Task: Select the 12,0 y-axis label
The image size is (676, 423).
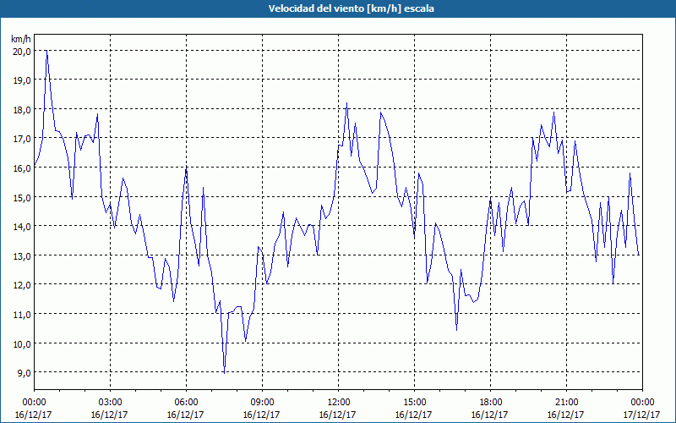Action: click(x=22, y=285)
